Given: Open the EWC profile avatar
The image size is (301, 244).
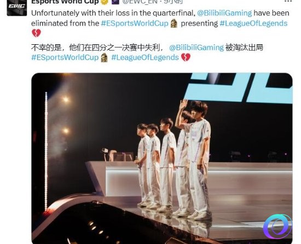Looking at the screenshot, I should pos(17,8).
